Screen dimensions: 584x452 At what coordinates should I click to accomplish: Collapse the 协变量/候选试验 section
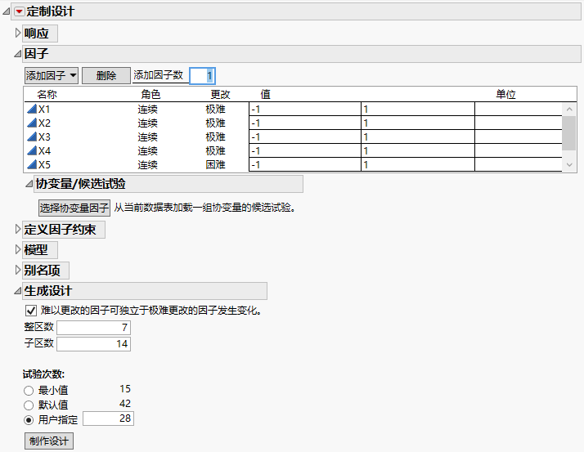(x=29, y=184)
